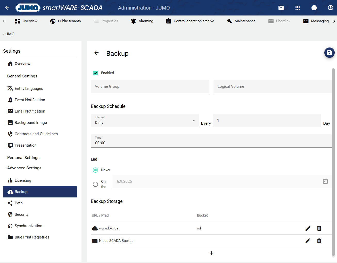
Task: Open Email Notification settings
Action: pyautogui.click(x=30, y=111)
